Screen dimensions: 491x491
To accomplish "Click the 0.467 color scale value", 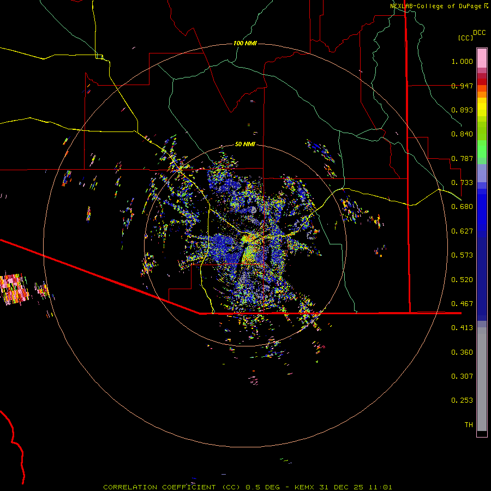I will [462, 304].
